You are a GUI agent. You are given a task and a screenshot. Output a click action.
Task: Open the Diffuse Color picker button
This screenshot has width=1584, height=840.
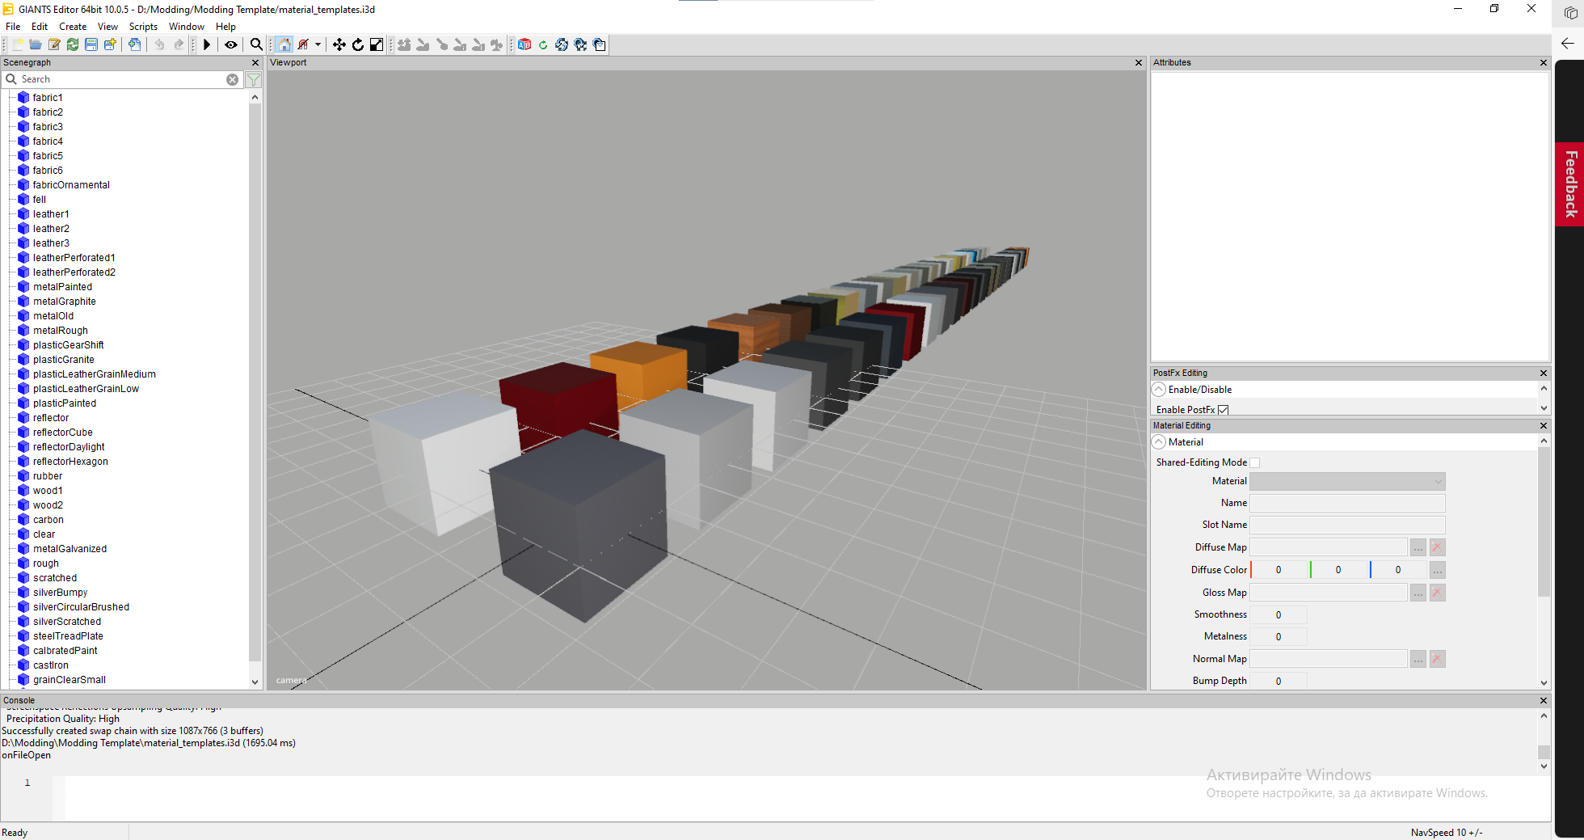coord(1437,570)
